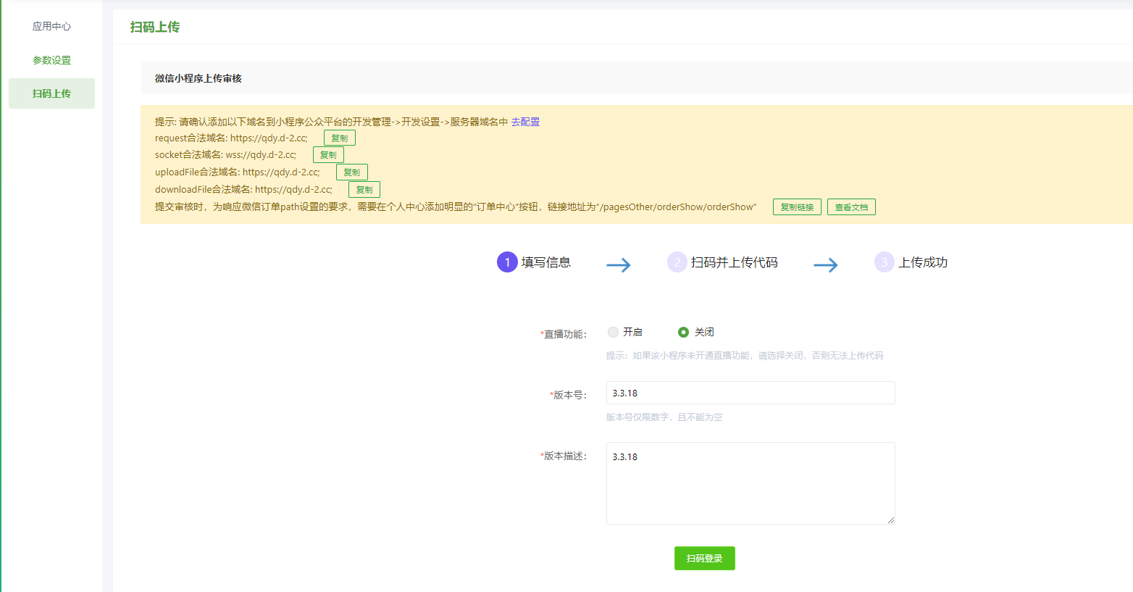The width and height of the screenshot is (1133, 592).
Task: Copy the request合法域名 address
Action: [339, 138]
